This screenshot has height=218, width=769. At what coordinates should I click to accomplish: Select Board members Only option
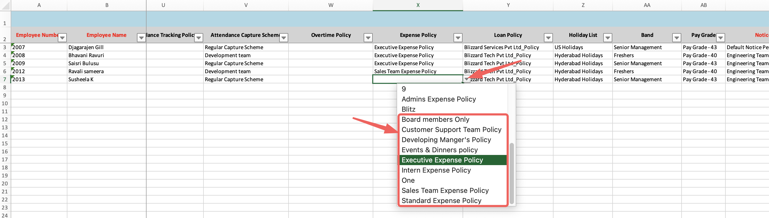pos(435,120)
